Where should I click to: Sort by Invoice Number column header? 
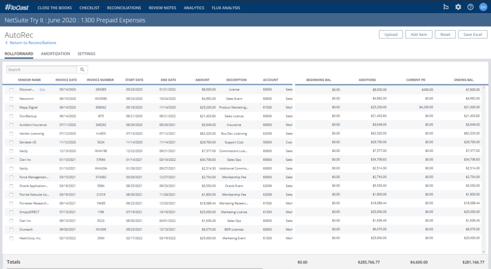click(x=100, y=80)
